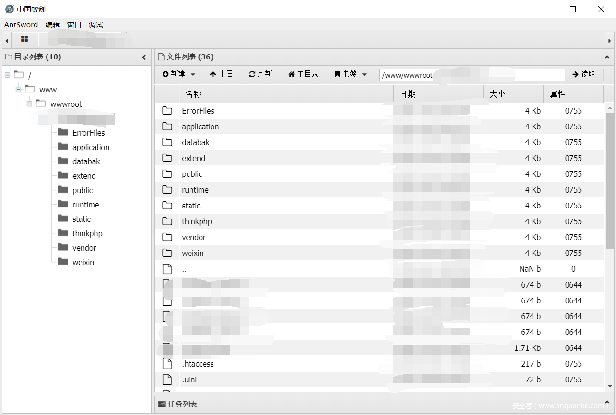Go up one level with 上层
Viewport: 616px width, 415px height.
221,74
